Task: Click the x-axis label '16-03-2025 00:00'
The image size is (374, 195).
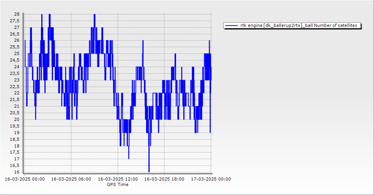Action: point(25,179)
